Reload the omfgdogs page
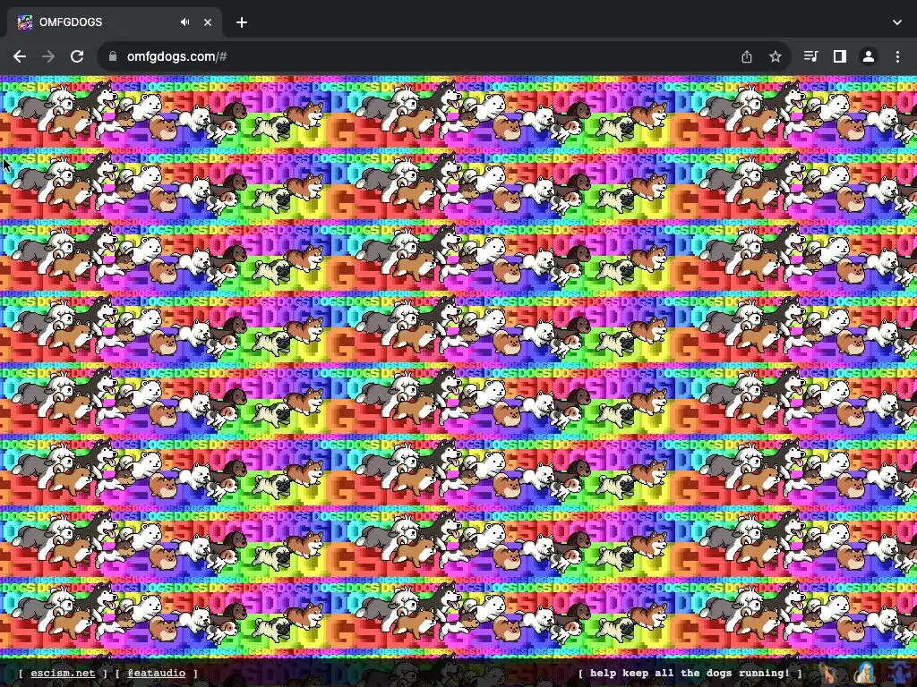917x687 pixels. click(77, 56)
